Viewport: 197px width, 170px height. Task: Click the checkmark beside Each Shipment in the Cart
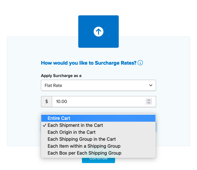pos(44,125)
